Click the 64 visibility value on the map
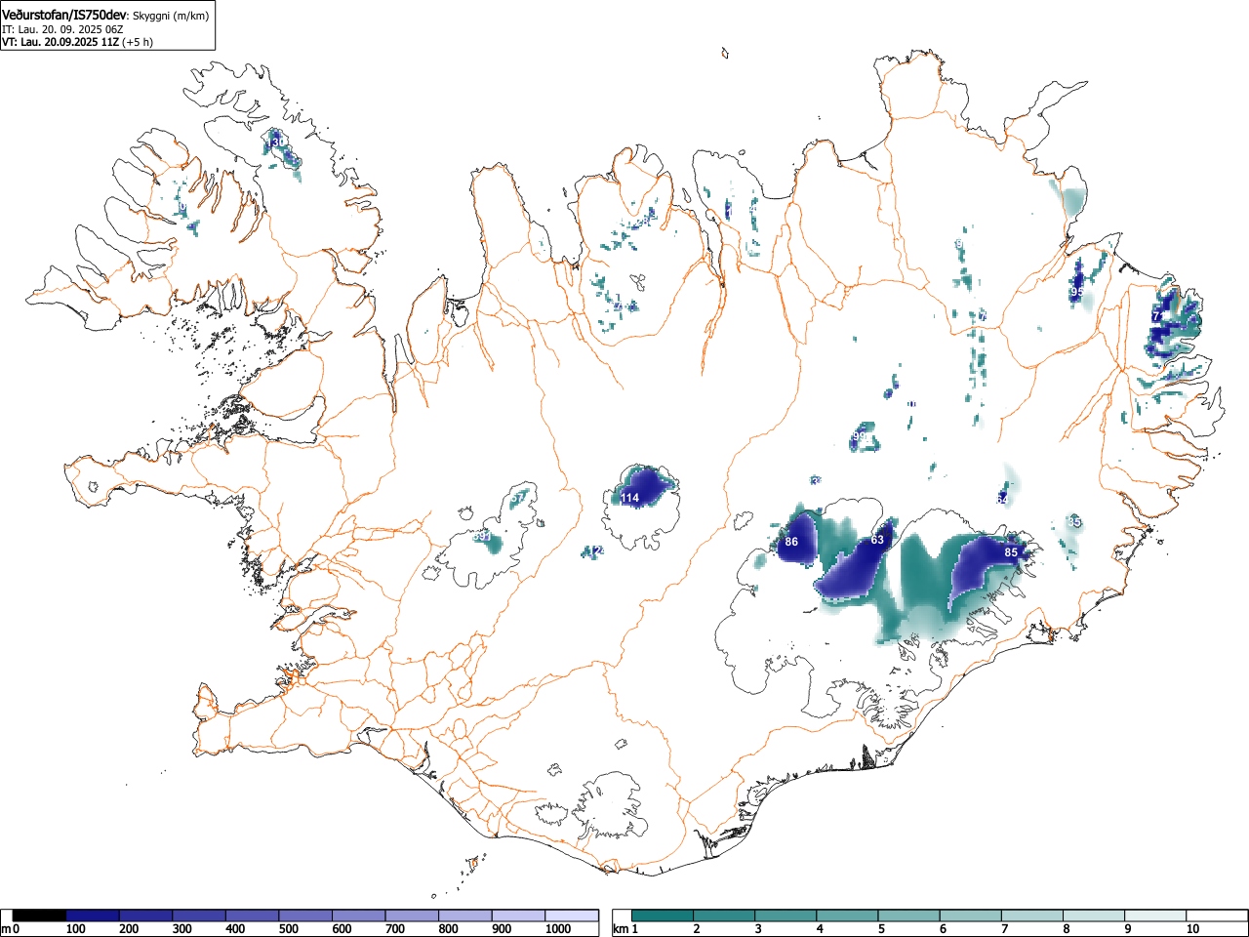Image resolution: width=1249 pixels, height=937 pixels. coord(1002,499)
